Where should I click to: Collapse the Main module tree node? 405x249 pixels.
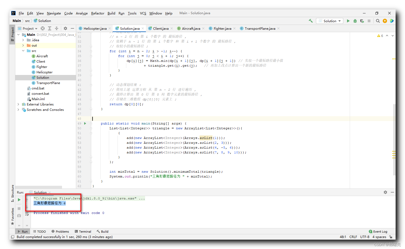pyautogui.click(x=18, y=35)
